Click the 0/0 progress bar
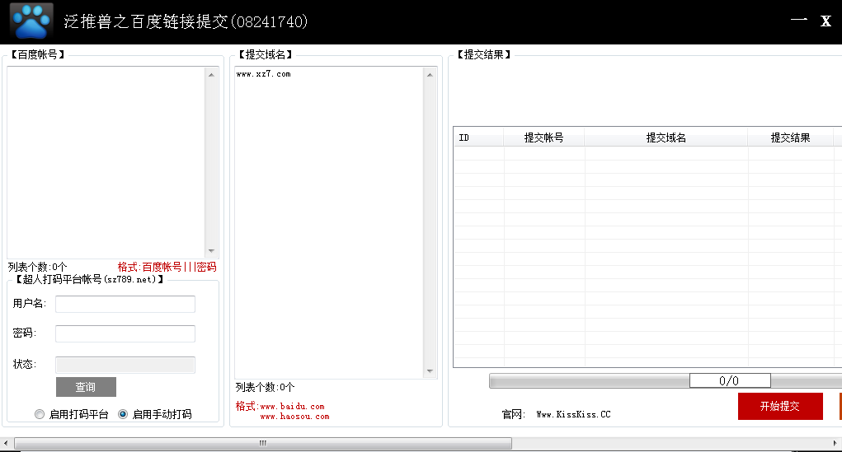Screen dimensions: 842x452 pyautogui.click(x=729, y=380)
